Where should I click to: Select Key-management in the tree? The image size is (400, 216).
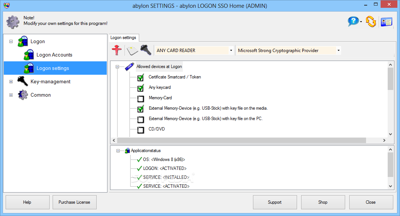pyautogui.click(x=50, y=81)
